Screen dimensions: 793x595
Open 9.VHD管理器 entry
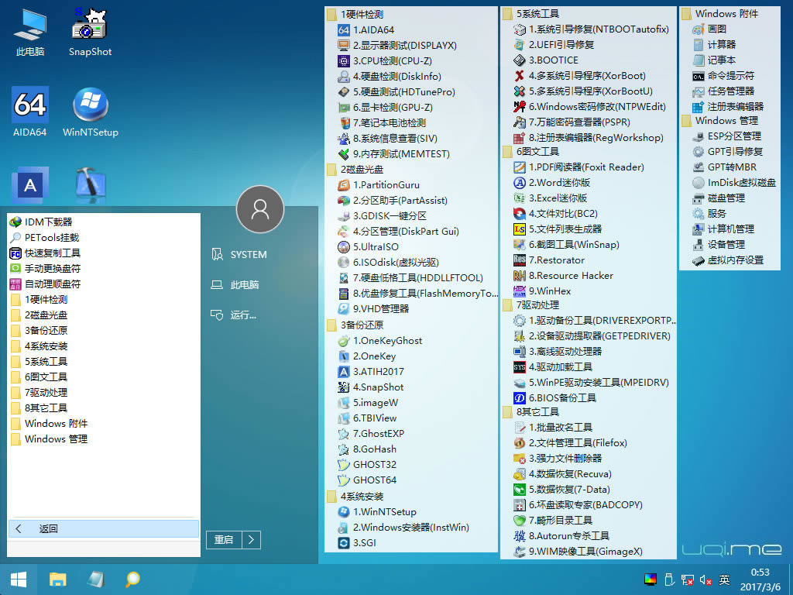(373, 308)
